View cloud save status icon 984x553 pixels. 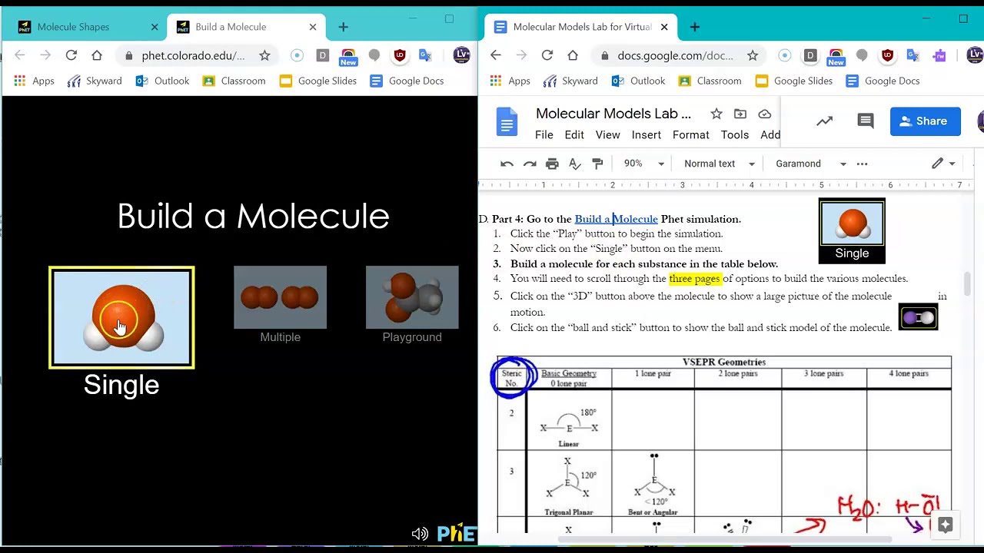pos(765,114)
